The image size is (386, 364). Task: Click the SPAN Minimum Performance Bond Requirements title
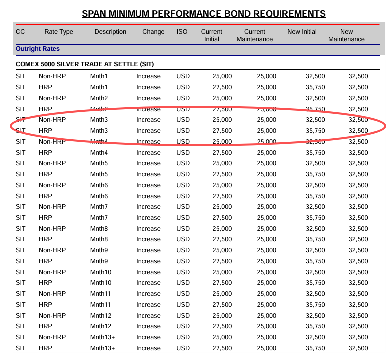(203, 13)
